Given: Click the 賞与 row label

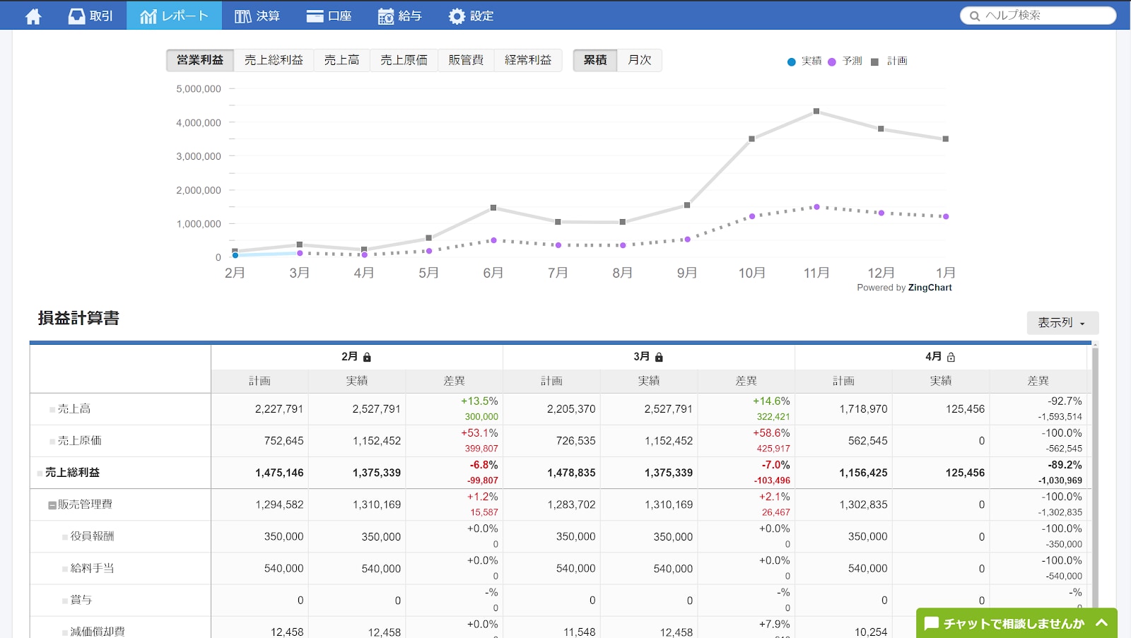Looking at the screenshot, I should [x=81, y=600].
